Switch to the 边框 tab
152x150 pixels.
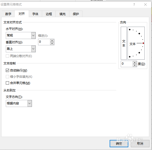[49, 14]
